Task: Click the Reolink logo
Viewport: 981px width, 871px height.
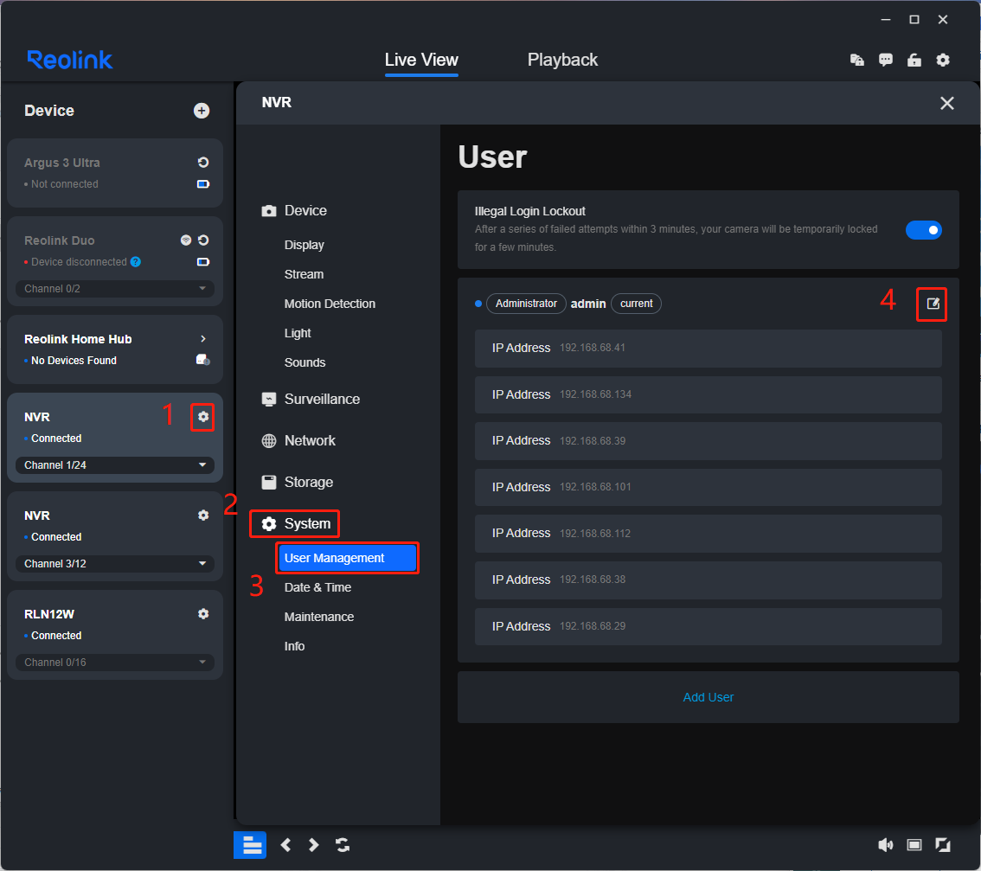Action: click(70, 60)
